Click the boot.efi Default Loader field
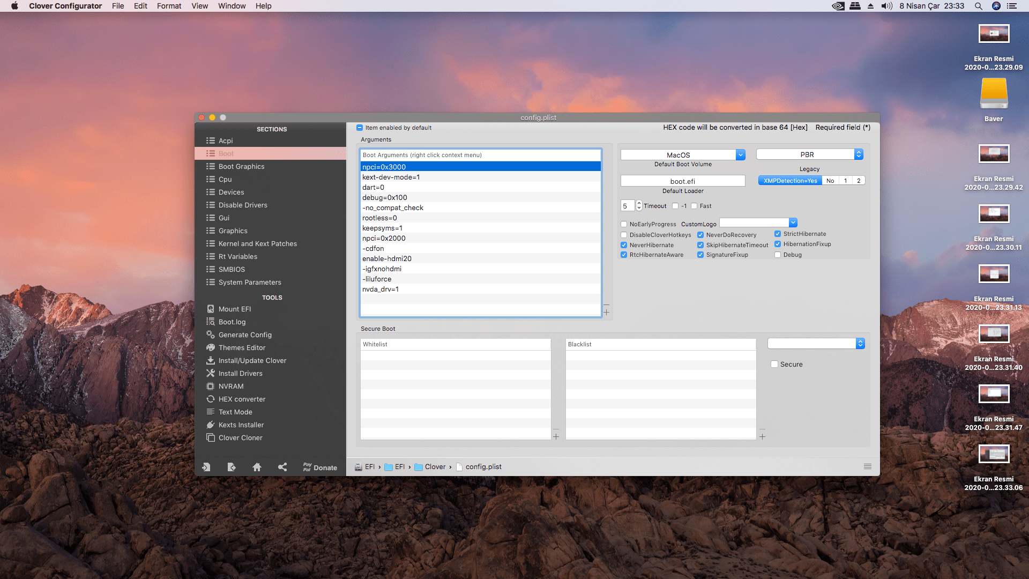1029x579 pixels. [682, 181]
